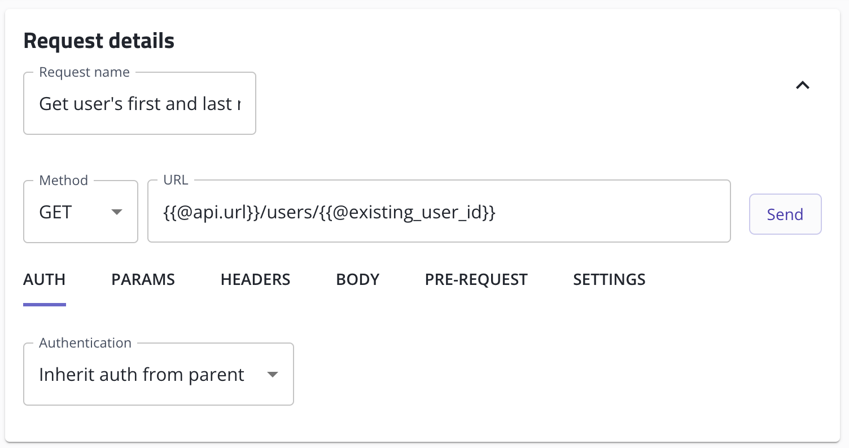Focus the Request name text field
This screenshot has width=849, height=448.
tap(139, 103)
